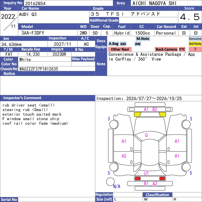Screen dimensions: 202x202
Task: Click the G windshield mark on diagram
Action: [x=146, y=135]
